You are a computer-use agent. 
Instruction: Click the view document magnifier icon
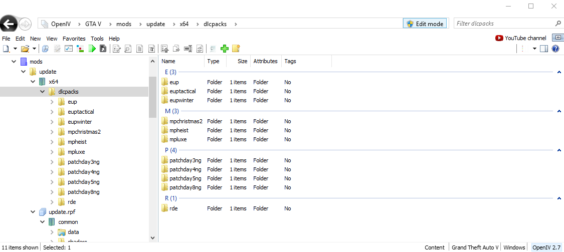click(x=128, y=49)
